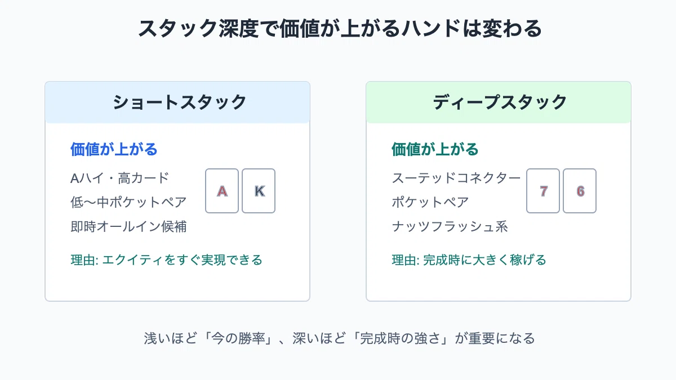
Task: Click 理由: エクイティをすぐ実現できる text
Action: coord(166,260)
